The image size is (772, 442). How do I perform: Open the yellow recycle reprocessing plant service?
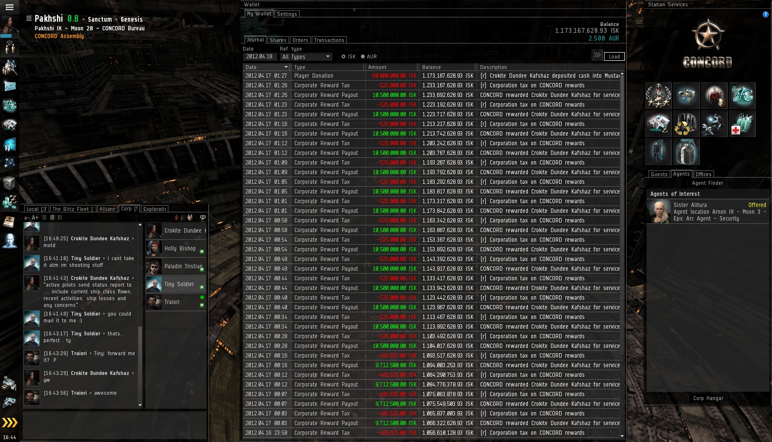pyautogui.click(x=686, y=124)
